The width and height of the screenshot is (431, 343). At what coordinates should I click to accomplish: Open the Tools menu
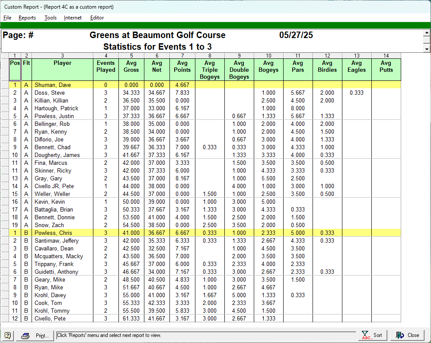(x=51, y=18)
